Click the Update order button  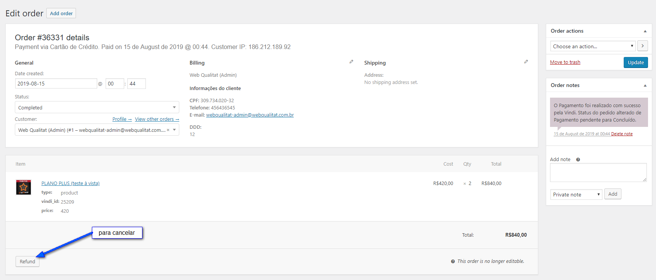[x=635, y=63]
